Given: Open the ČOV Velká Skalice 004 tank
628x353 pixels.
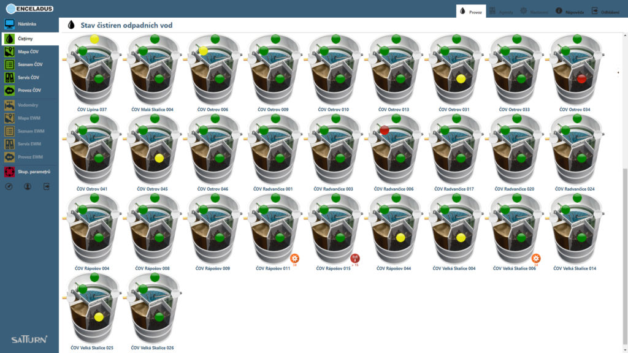Looking at the screenshot, I should tap(454, 229).
